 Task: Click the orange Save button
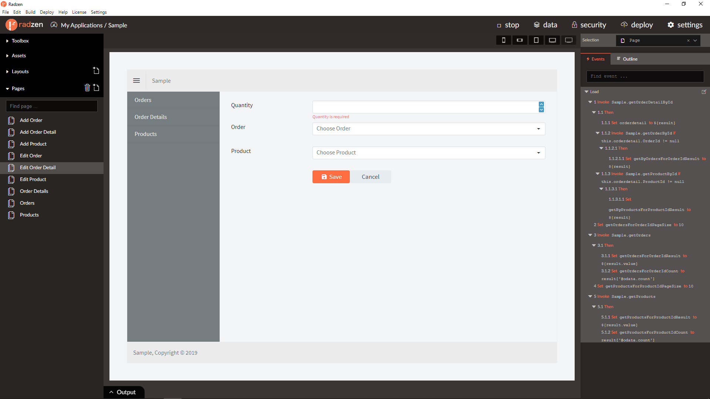coord(331,177)
